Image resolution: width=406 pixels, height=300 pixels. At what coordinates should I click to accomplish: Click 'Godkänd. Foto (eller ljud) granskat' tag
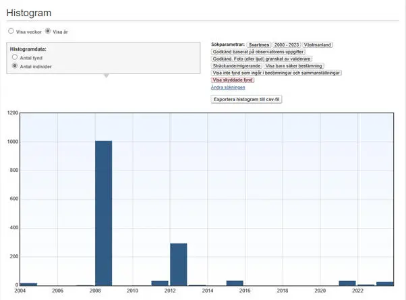click(x=260, y=59)
